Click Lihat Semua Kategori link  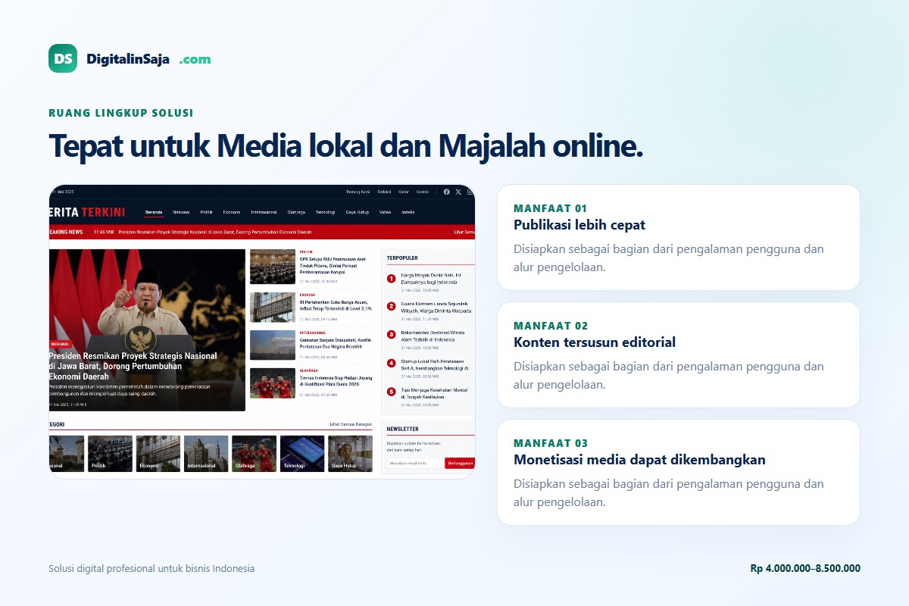click(x=351, y=424)
